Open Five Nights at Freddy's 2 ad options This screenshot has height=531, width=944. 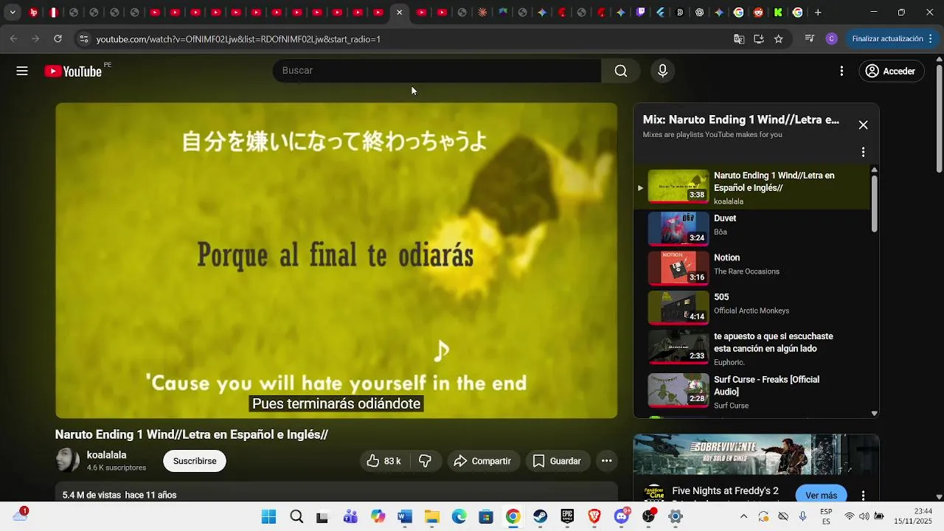(863, 495)
